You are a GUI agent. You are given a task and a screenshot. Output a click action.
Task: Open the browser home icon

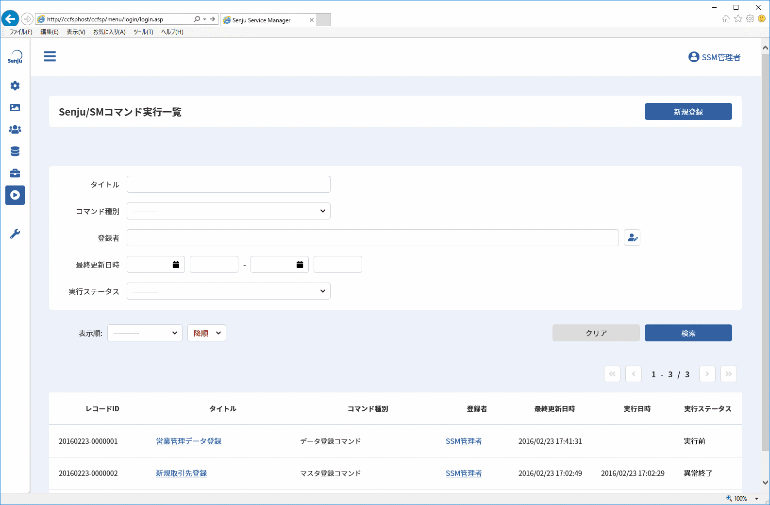click(726, 19)
